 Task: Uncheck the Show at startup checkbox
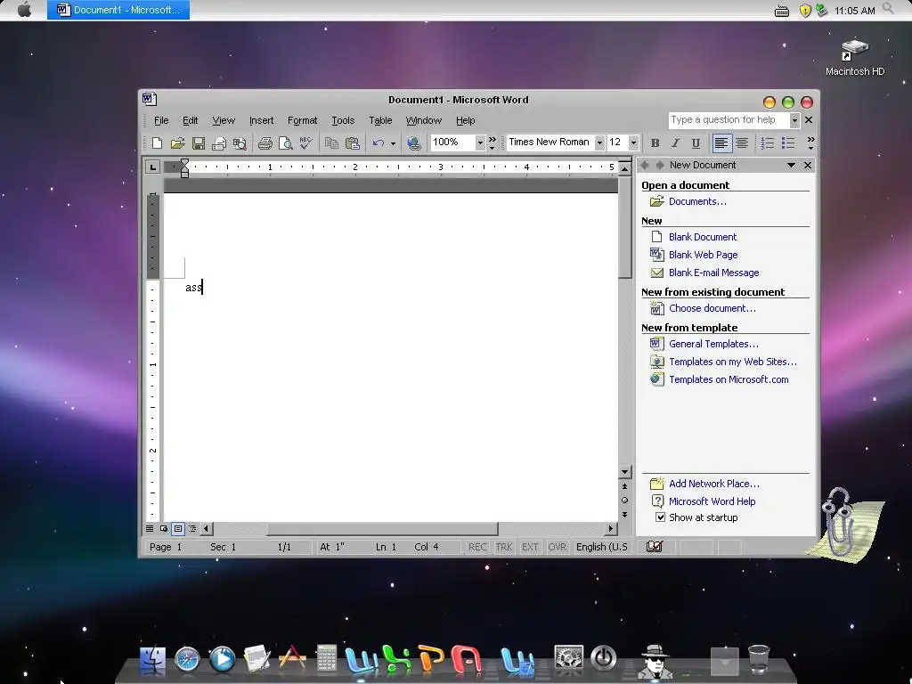click(x=660, y=517)
